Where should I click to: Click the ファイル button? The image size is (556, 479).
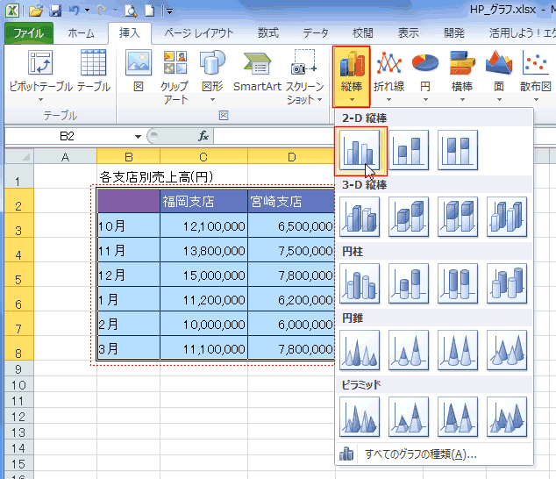tap(29, 33)
